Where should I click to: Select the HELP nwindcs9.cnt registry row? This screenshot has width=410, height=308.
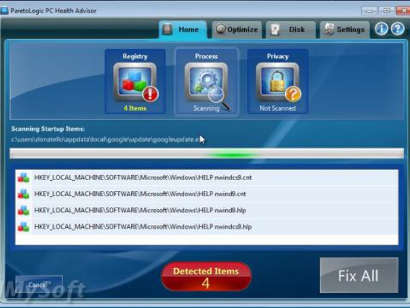(207, 177)
